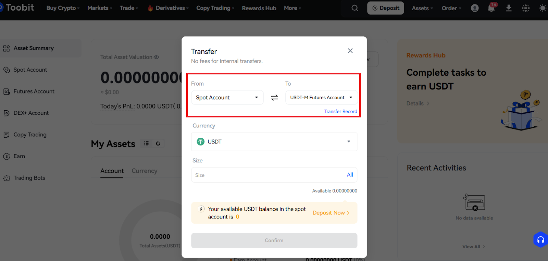Click the No data available placeholder icon

pos(474,202)
